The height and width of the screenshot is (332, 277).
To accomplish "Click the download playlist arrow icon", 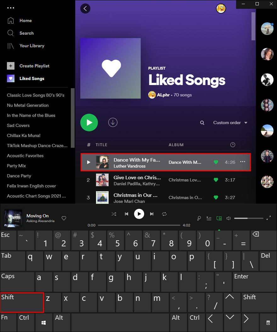I will (113, 123).
